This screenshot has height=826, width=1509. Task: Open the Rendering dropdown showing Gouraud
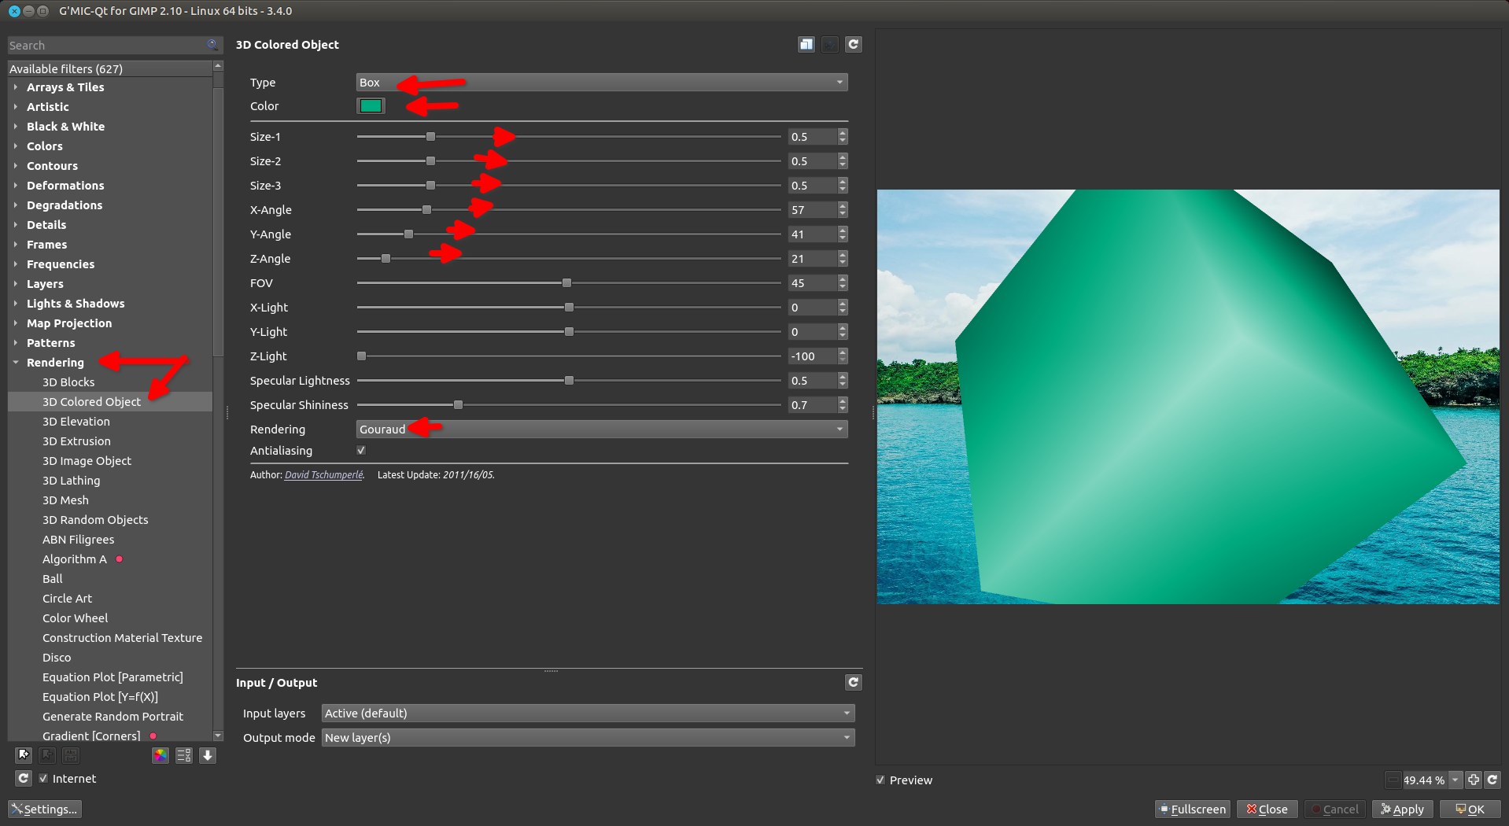(602, 429)
